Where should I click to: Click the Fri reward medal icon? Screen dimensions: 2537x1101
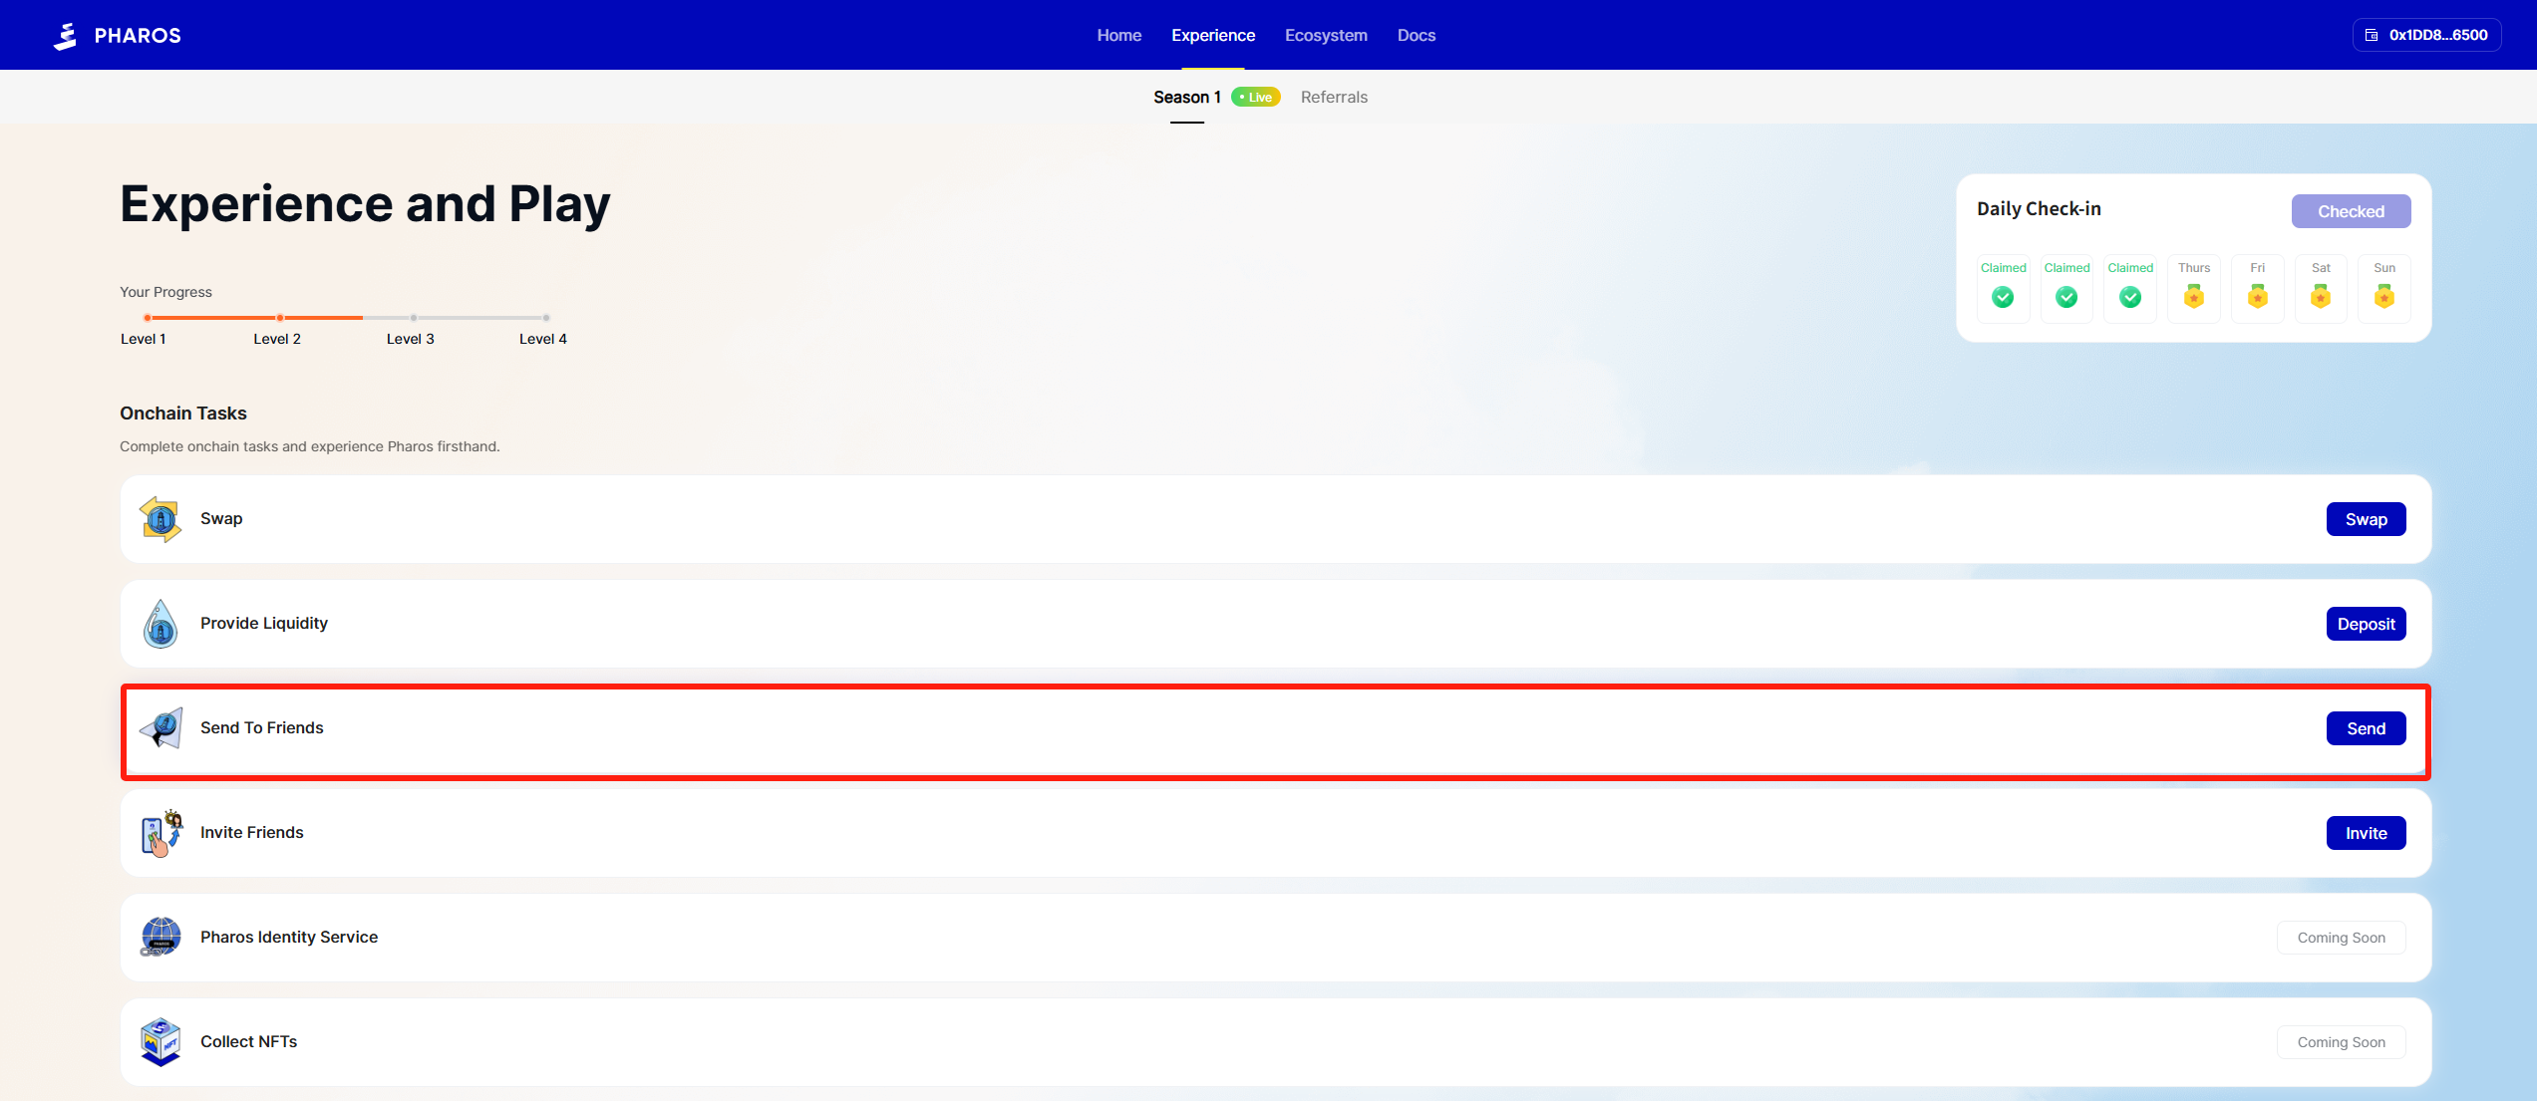2258,296
